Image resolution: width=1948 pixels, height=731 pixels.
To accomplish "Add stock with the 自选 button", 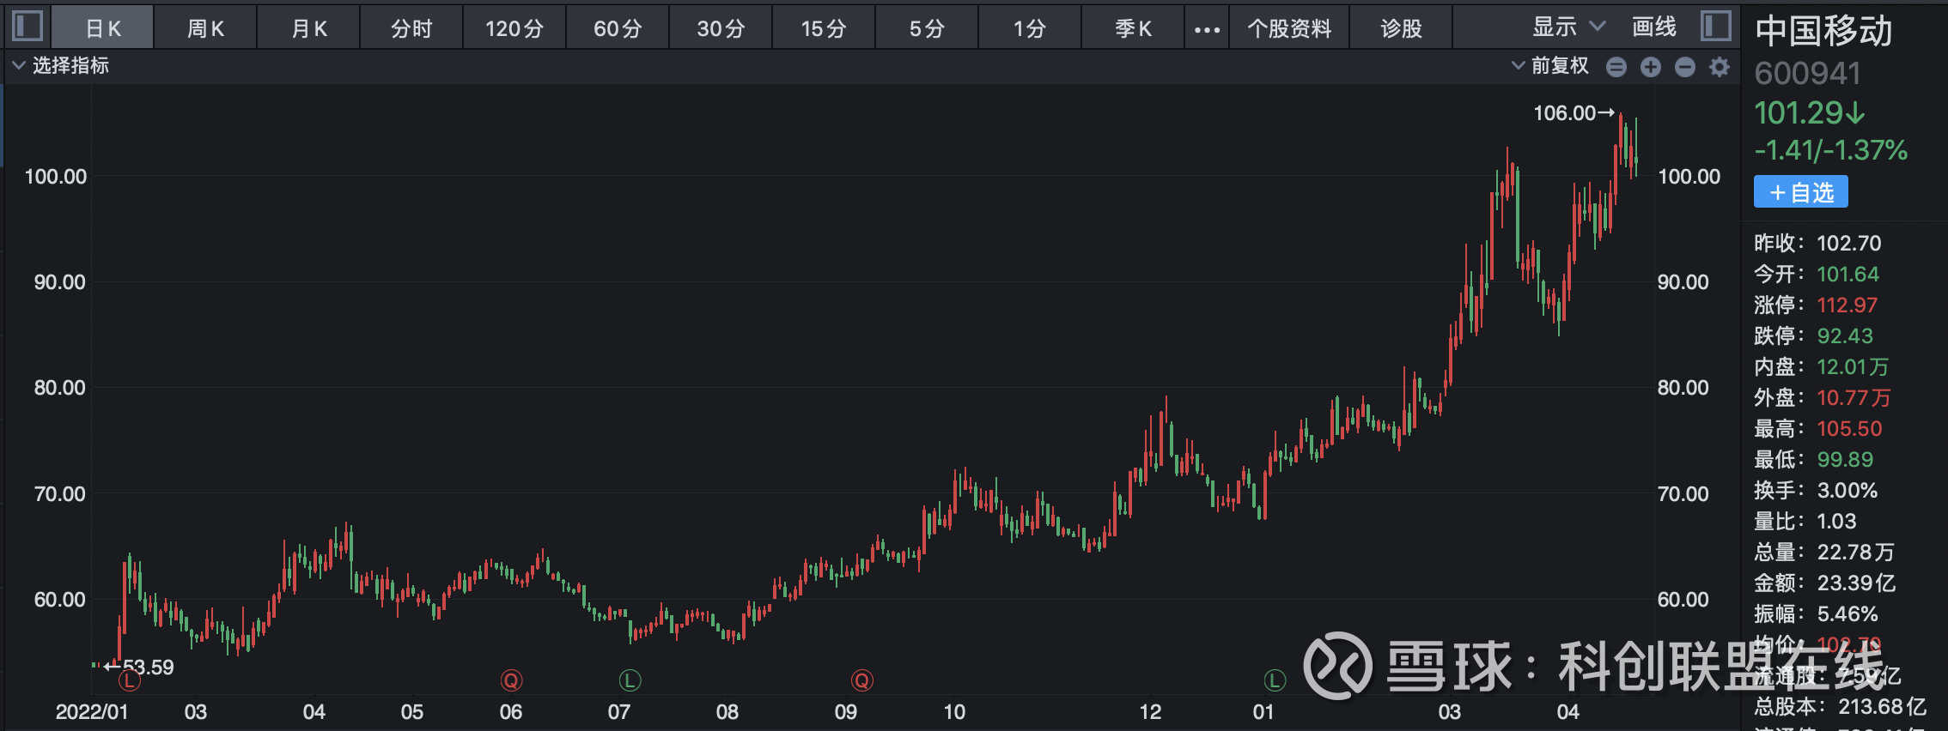I will click(x=1801, y=191).
